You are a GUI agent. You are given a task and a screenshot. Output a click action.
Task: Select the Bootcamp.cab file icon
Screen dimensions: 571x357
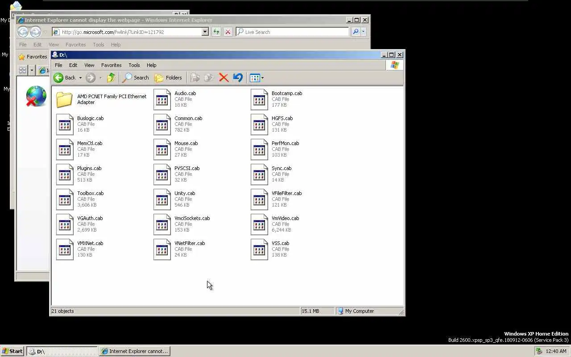(x=259, y=99)
